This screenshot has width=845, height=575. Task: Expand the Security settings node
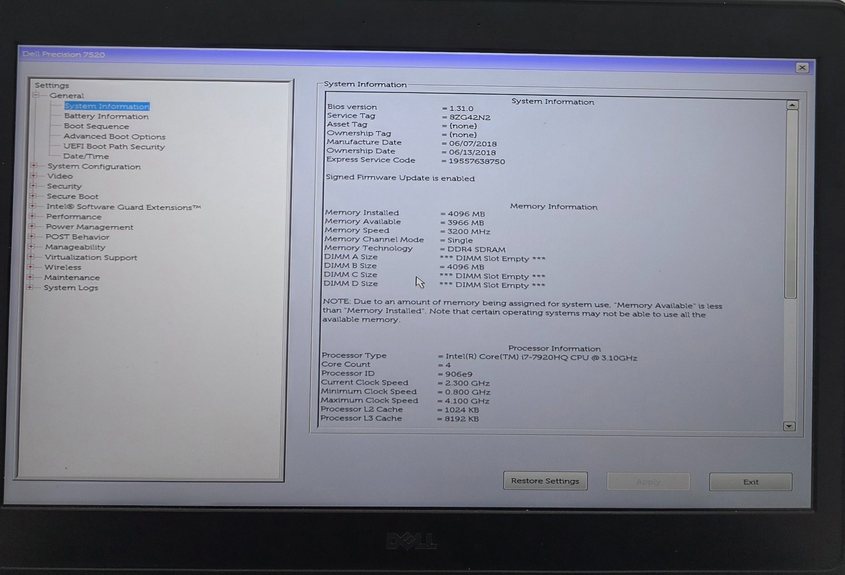pyautogui.click(x=33, y=186)
